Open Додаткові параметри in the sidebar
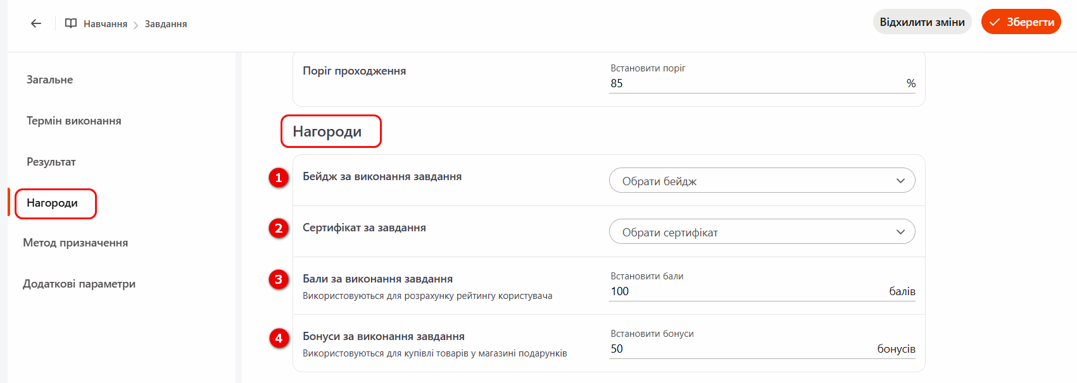 (79, 284)
